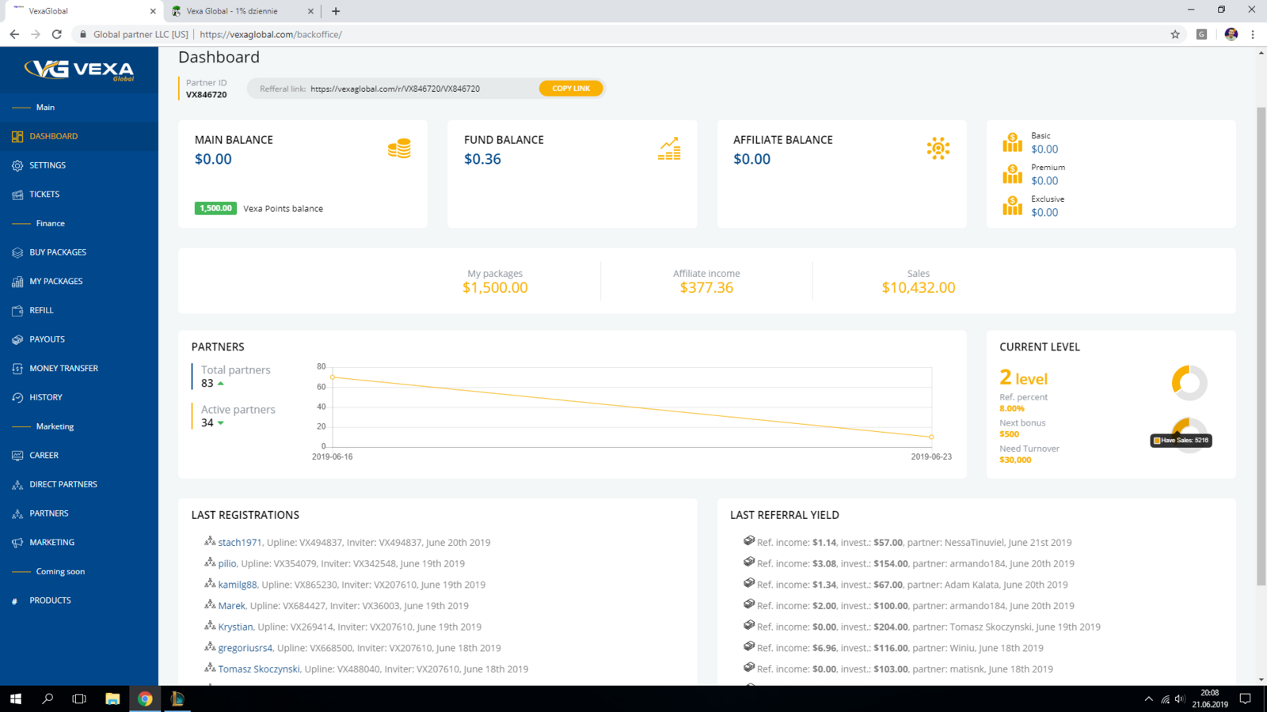
Task: Click the Marketing megaphone icon
Action: coord(17,543)
